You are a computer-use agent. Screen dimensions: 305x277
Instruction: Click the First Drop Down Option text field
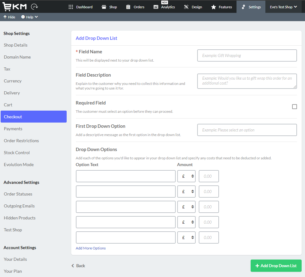pyautogui.click(x=247, y=130)
